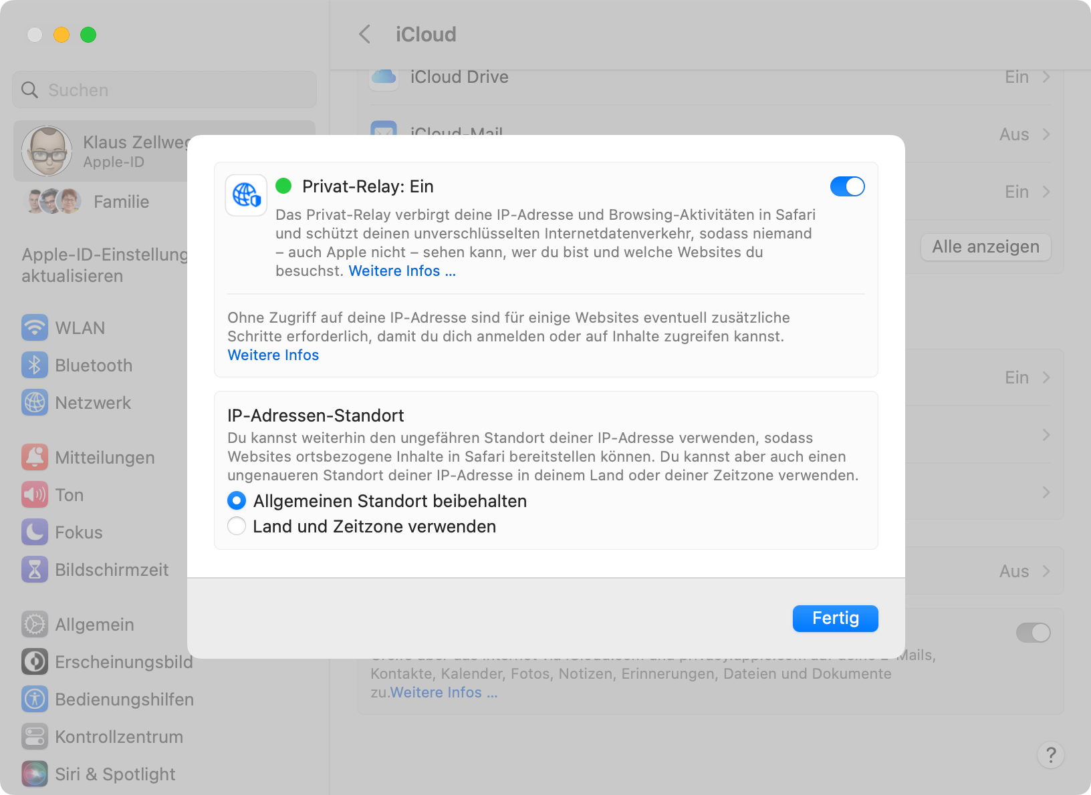Click the IP-Adressen-Standort heading
1091x795 pixels.
316,416
